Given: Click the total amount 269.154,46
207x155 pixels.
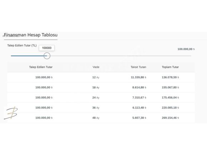Looking at the screenshot, I should pyautogui.click(x=170, y=118).
